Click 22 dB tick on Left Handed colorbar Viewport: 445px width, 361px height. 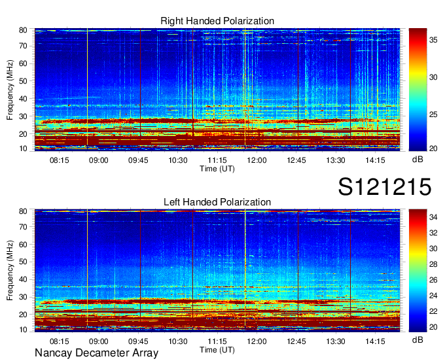point(433,311)
